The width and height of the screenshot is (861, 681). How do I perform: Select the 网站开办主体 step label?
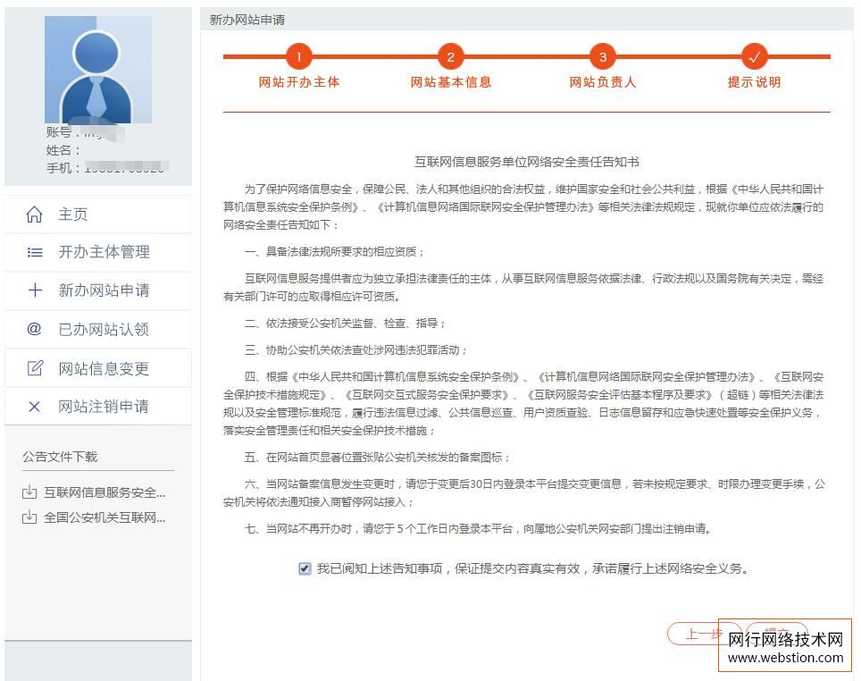[x=298, y=82]
